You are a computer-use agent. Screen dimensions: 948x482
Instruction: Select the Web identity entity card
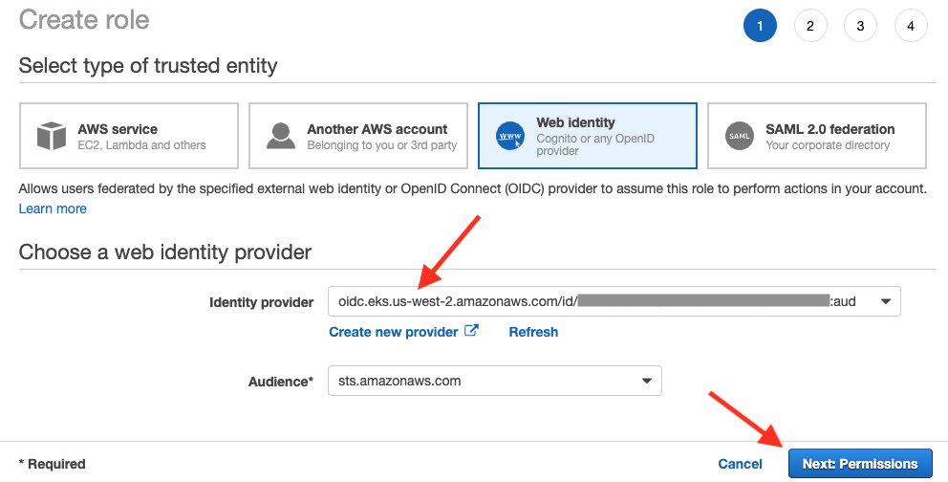[587, 136]
